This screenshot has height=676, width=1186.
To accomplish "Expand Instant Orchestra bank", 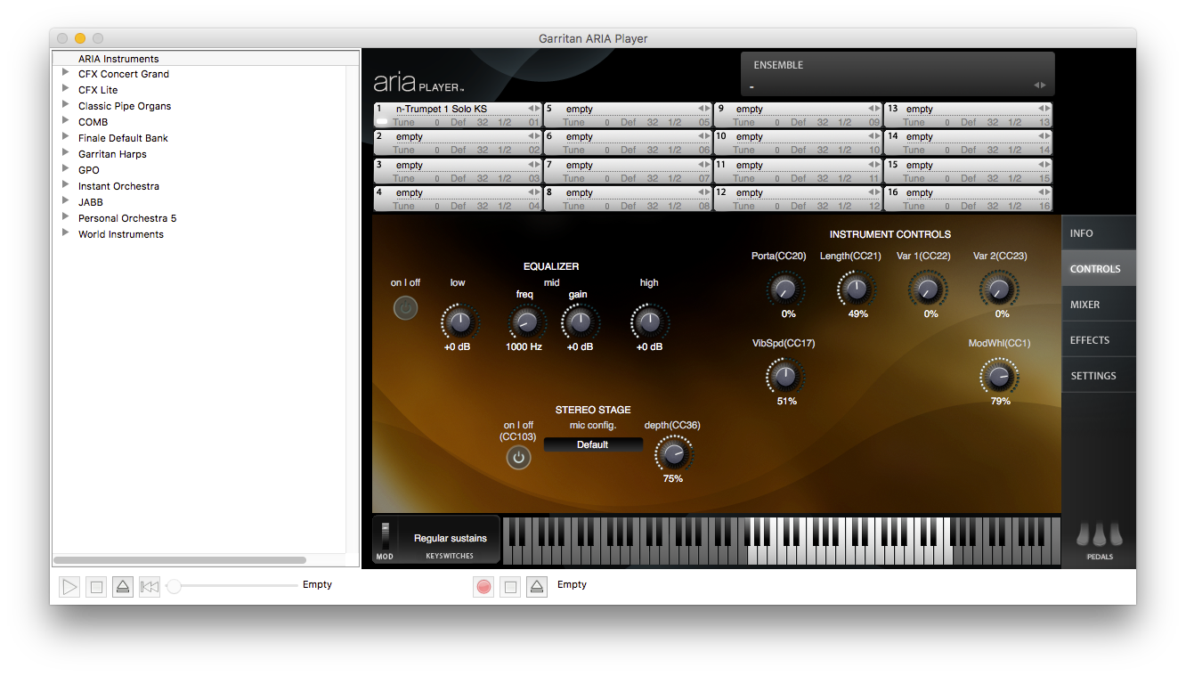I will [66, 185].
